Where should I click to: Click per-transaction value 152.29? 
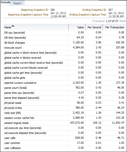(x=120, y=118)
